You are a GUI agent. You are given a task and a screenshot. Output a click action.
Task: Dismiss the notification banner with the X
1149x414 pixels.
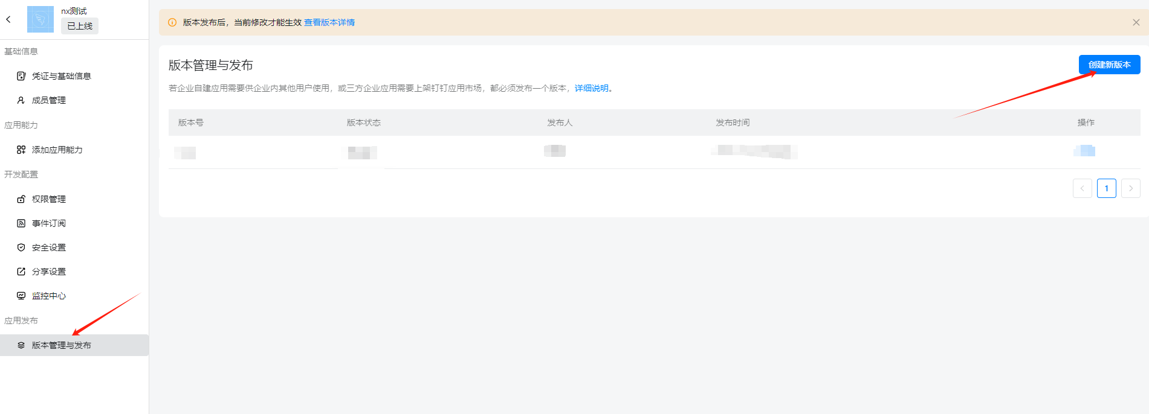pos(1136,22)
